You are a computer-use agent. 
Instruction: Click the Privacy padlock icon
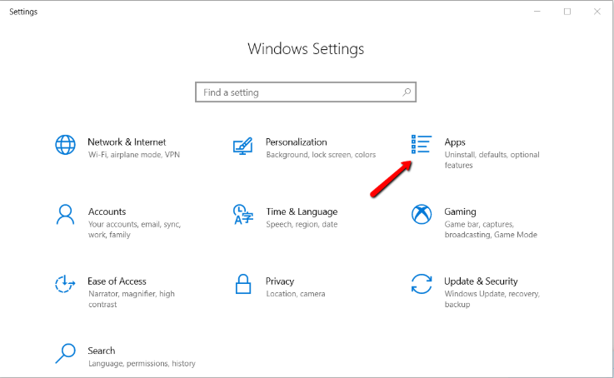pyautogui.click(x=242, y=284)
